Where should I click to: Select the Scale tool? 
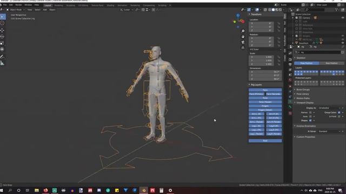pos(2,43)
